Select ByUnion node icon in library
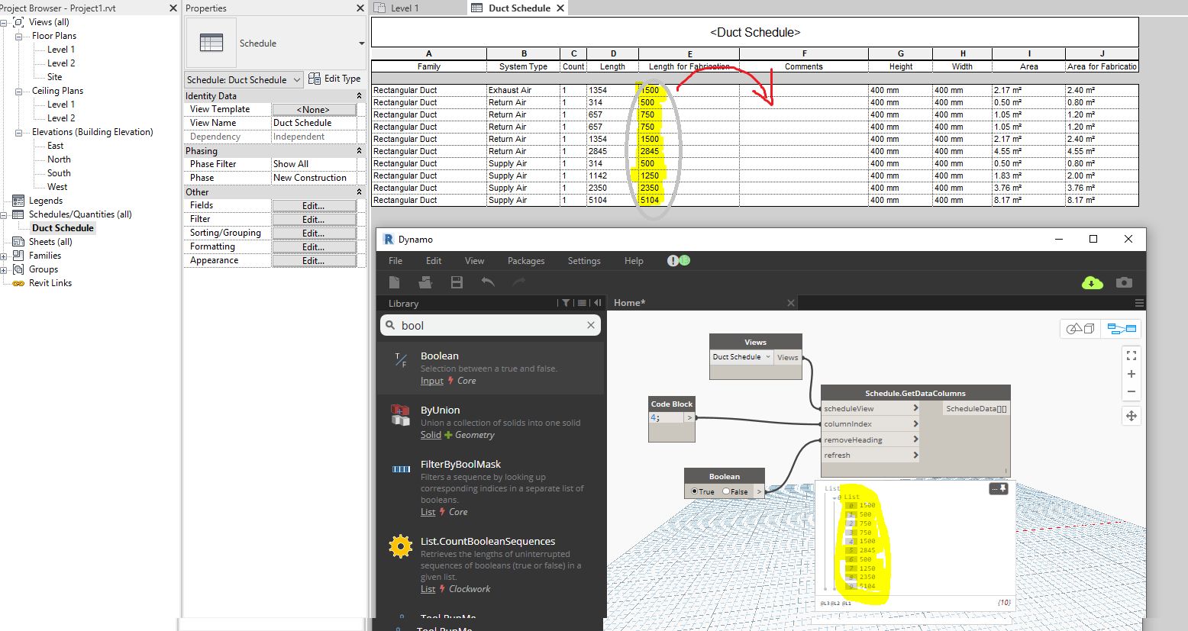The width and height of the screenshot is (1188, 631). (400, 414)
